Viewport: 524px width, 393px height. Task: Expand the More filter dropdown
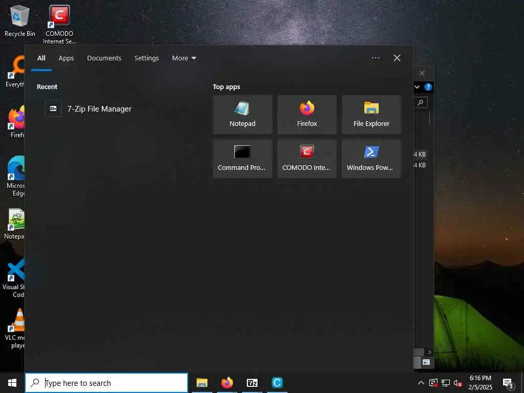(x=184, y=58)
